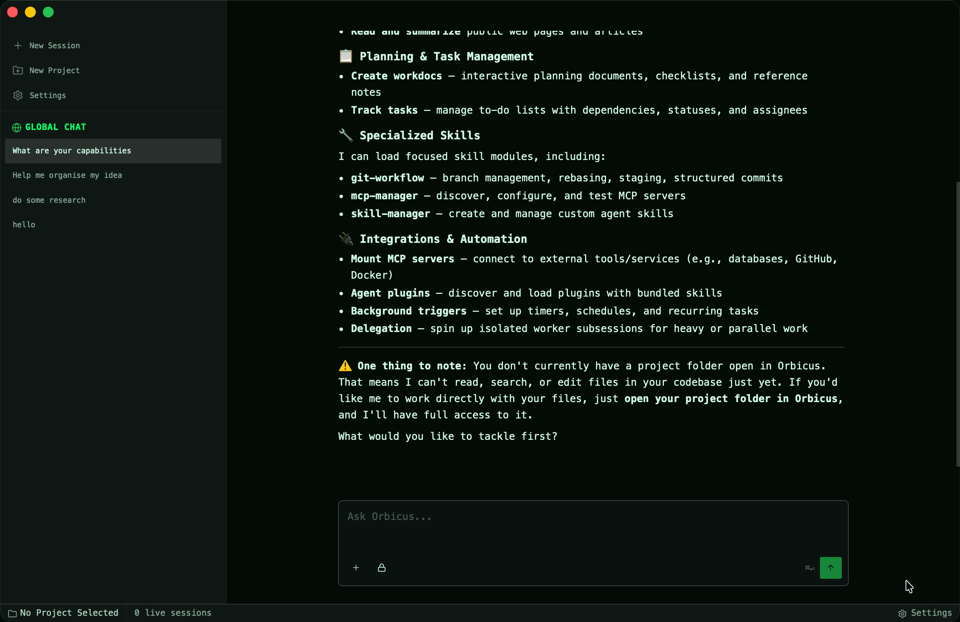960x622 pixels.
Task: Click the lock icon in the chat input
Action: point(382,568)
